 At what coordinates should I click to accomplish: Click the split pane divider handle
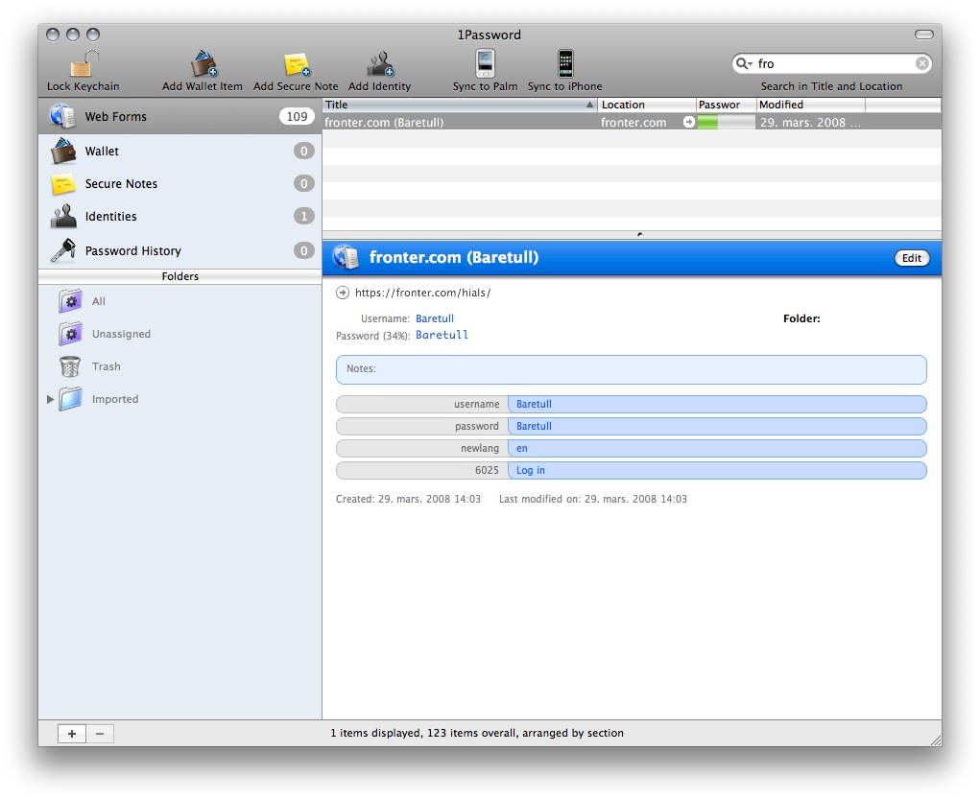pos(639,235)
